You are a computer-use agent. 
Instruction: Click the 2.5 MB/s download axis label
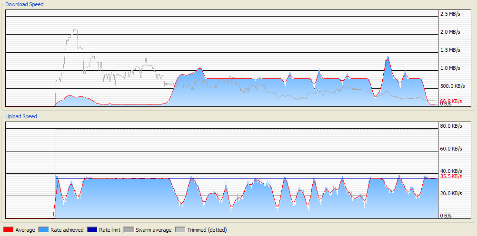tap(450, 14)
